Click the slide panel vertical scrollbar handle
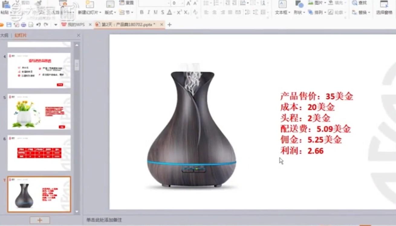This screenshot has height=226, width=396. tap(77, 64)
